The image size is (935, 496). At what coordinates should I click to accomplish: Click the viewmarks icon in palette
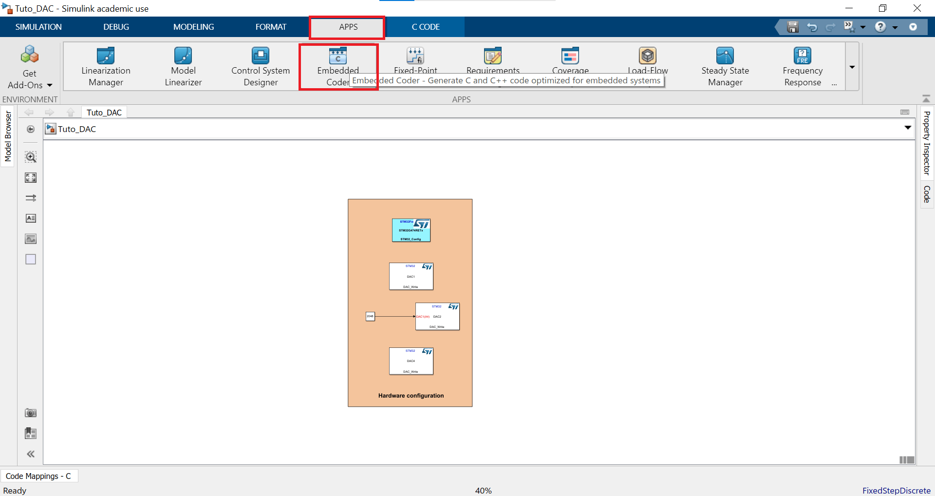[x=31, y=433]
